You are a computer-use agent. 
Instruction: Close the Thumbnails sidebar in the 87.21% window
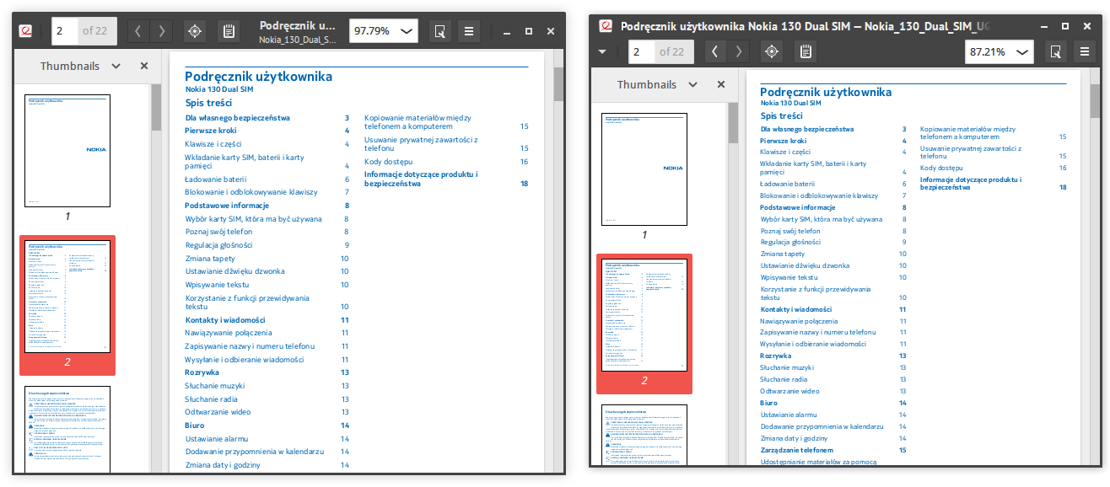tap(720, 84)
